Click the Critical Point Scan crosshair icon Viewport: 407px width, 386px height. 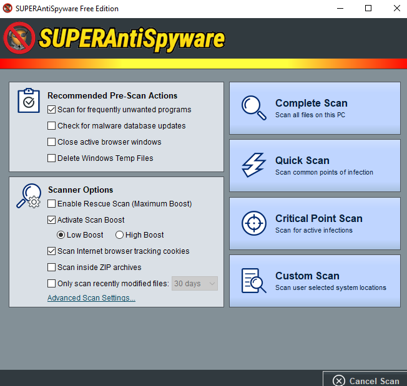tap(254, 223)
